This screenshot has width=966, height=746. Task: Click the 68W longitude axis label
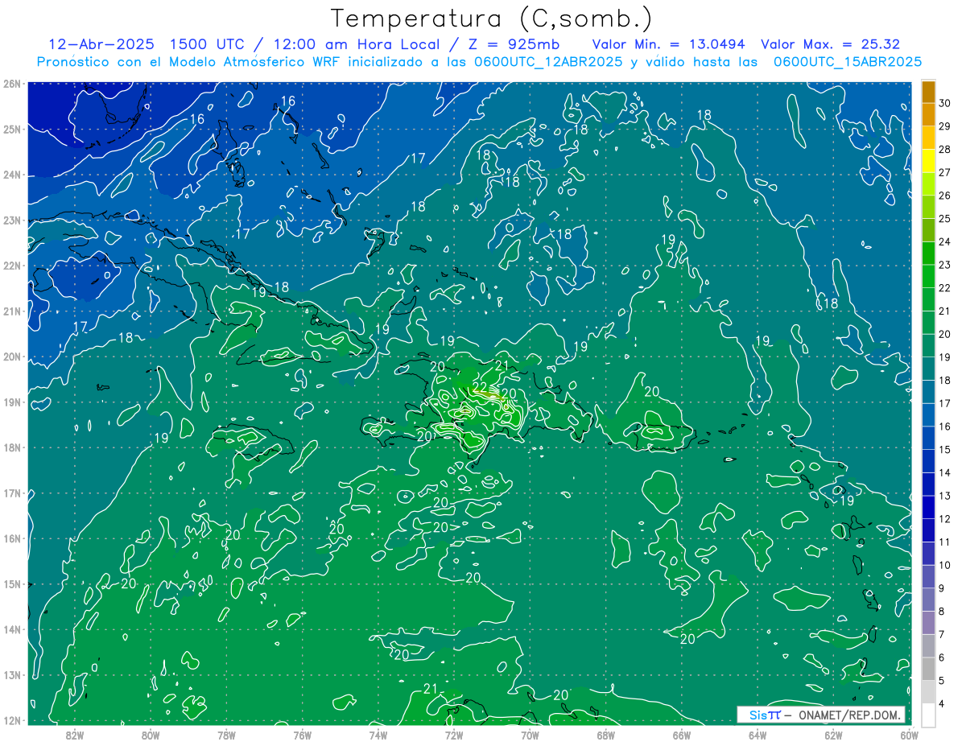point(605,735)
